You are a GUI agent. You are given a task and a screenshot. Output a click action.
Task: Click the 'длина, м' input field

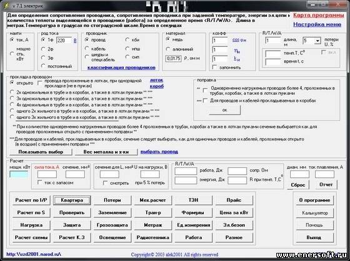point(272,41)
